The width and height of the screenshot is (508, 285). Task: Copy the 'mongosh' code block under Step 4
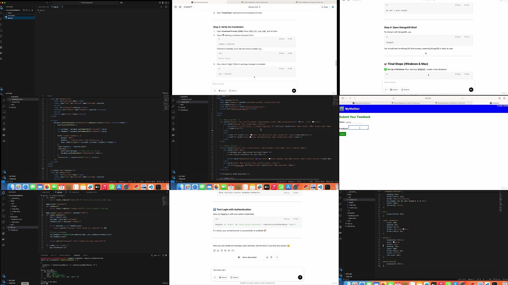tap(458, 37)
